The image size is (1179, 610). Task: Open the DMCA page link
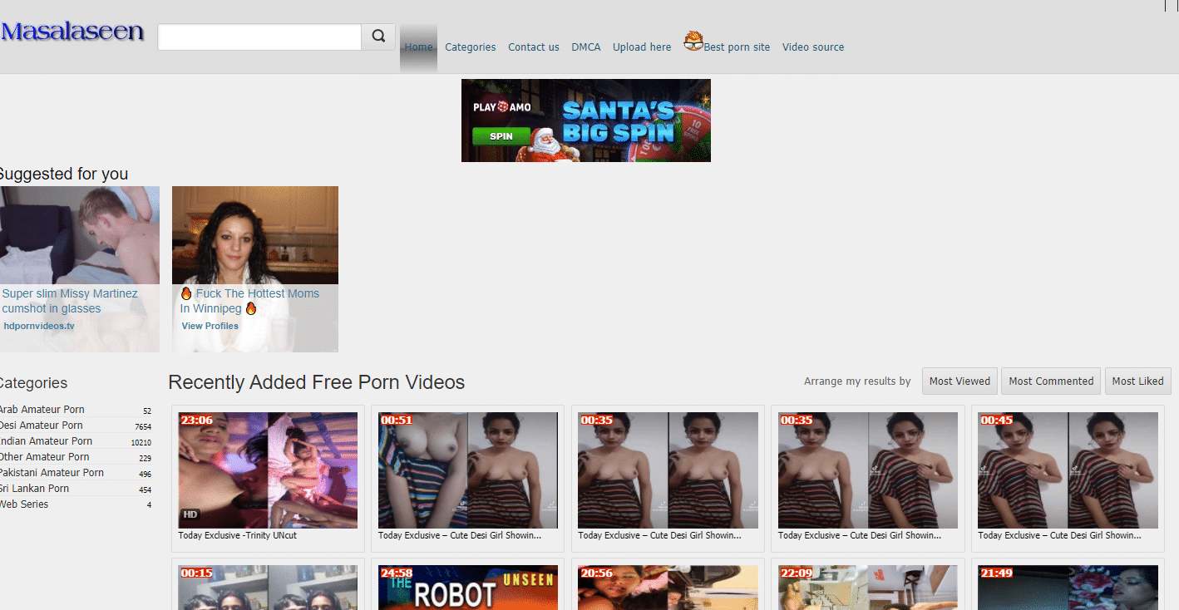585,47
